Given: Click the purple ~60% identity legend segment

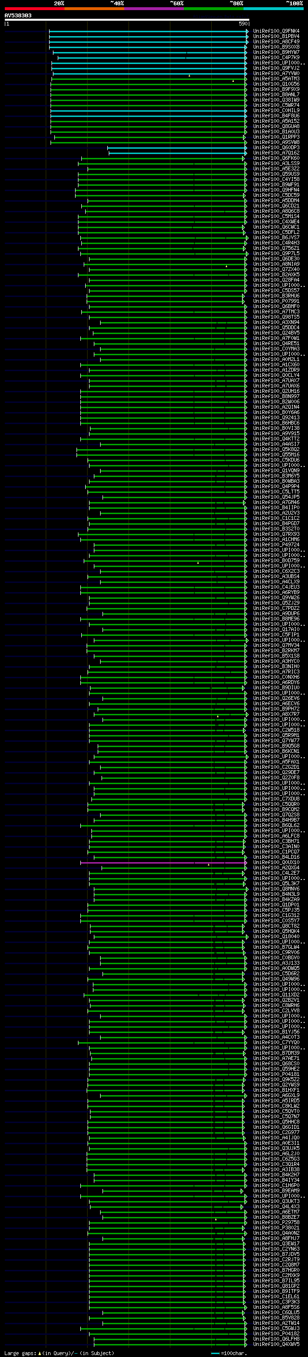Looking at the screenshot, I should (x=154, y=9).
